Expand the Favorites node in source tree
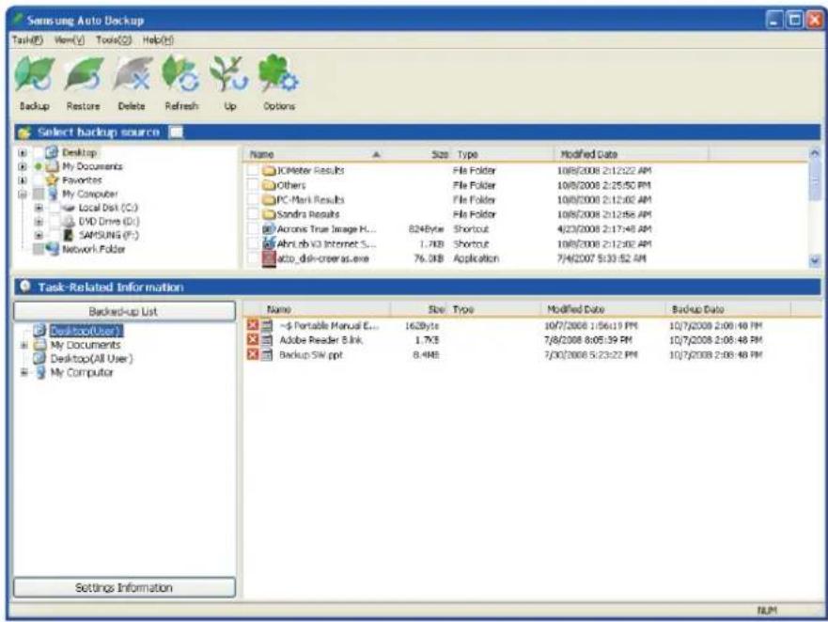828x622 pixels. (x=23, y=180)
